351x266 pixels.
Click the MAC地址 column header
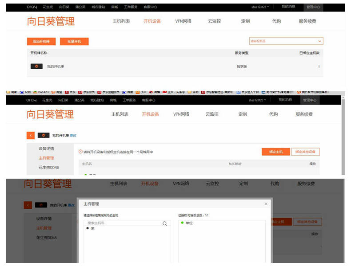[x=235, y=164]
